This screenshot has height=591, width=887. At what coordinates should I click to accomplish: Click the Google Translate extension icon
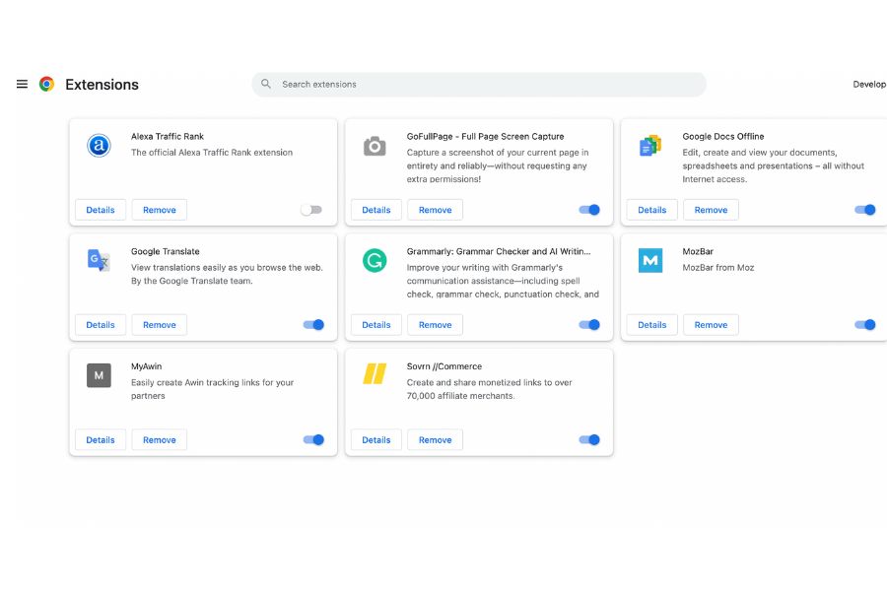(98, 260)
